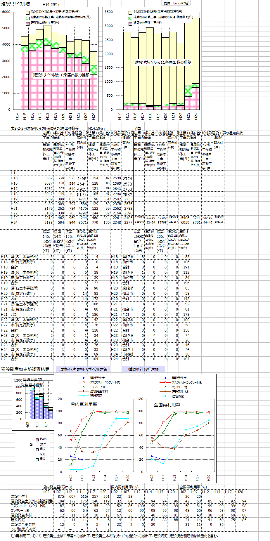
Task: Select the cell with value 2774
Action: pos(127,178)
